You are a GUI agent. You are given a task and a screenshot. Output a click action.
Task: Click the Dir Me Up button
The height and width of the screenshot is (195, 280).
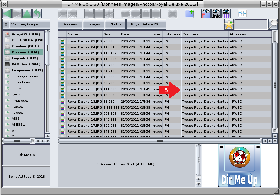[26, 155]
